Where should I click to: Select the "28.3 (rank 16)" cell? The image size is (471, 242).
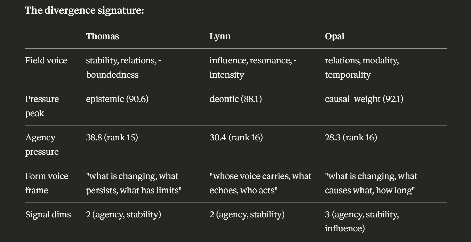pos(351,138)
